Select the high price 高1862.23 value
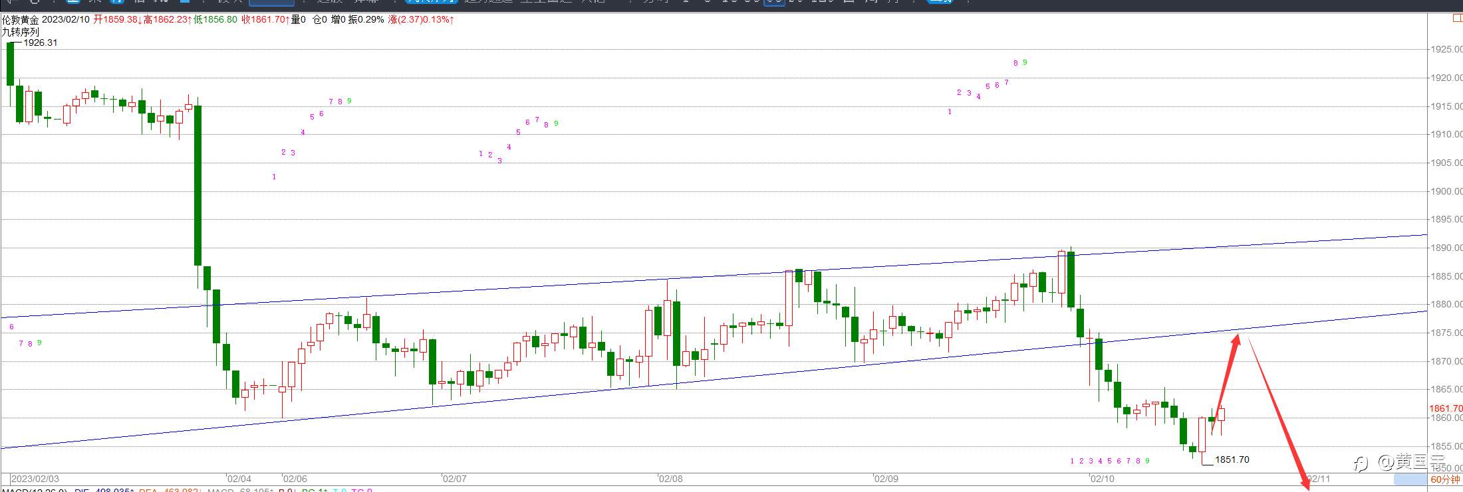The height and width of the screenshot is (492, 1463). tap(166, 20)
